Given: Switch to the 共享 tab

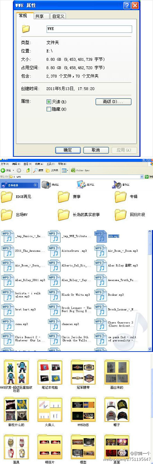Looking at the screenshot, I should 39,16.
